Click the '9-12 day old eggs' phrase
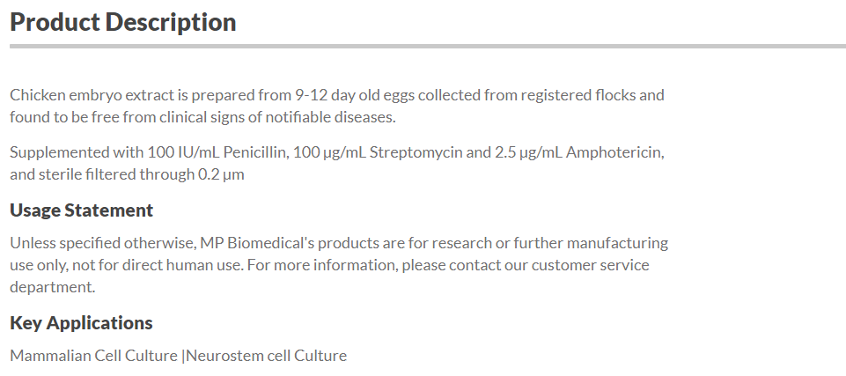This screenshot has height=376, width=846. (x=355, y=95)
